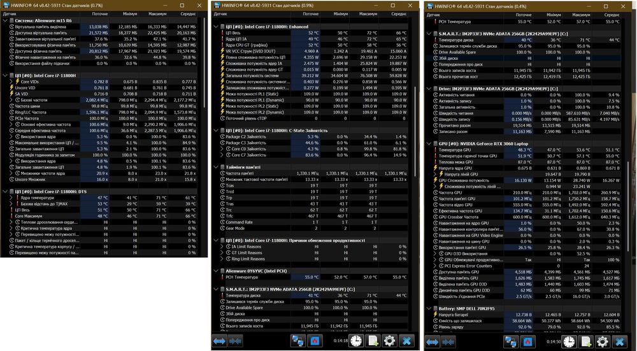
Task: Expand the Core VIDs row
Action: [11, 82]
